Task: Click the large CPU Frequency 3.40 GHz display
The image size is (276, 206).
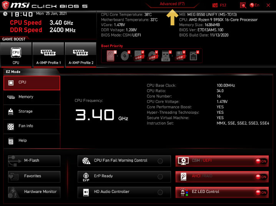Action: pyautogui.click(x=101, y=115)
